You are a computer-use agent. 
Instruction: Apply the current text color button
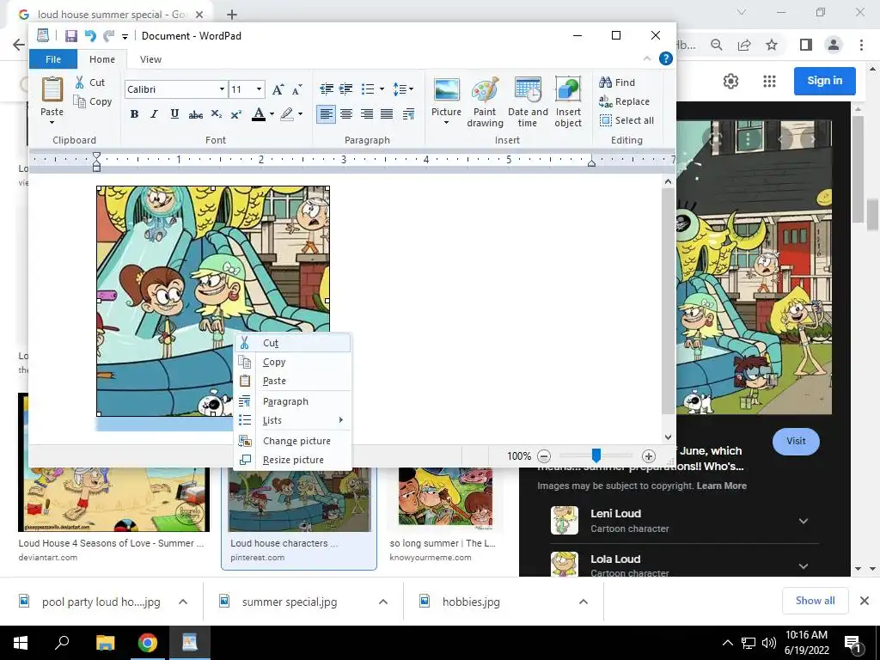(258, 114)
